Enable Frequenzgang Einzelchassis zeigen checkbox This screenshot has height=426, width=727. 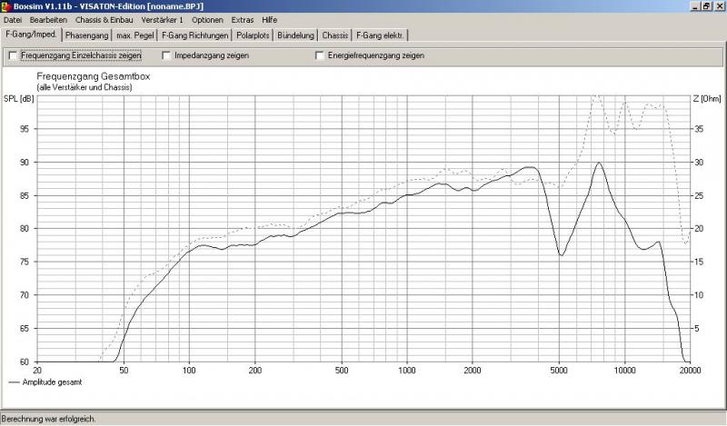[x=13, y=55]
